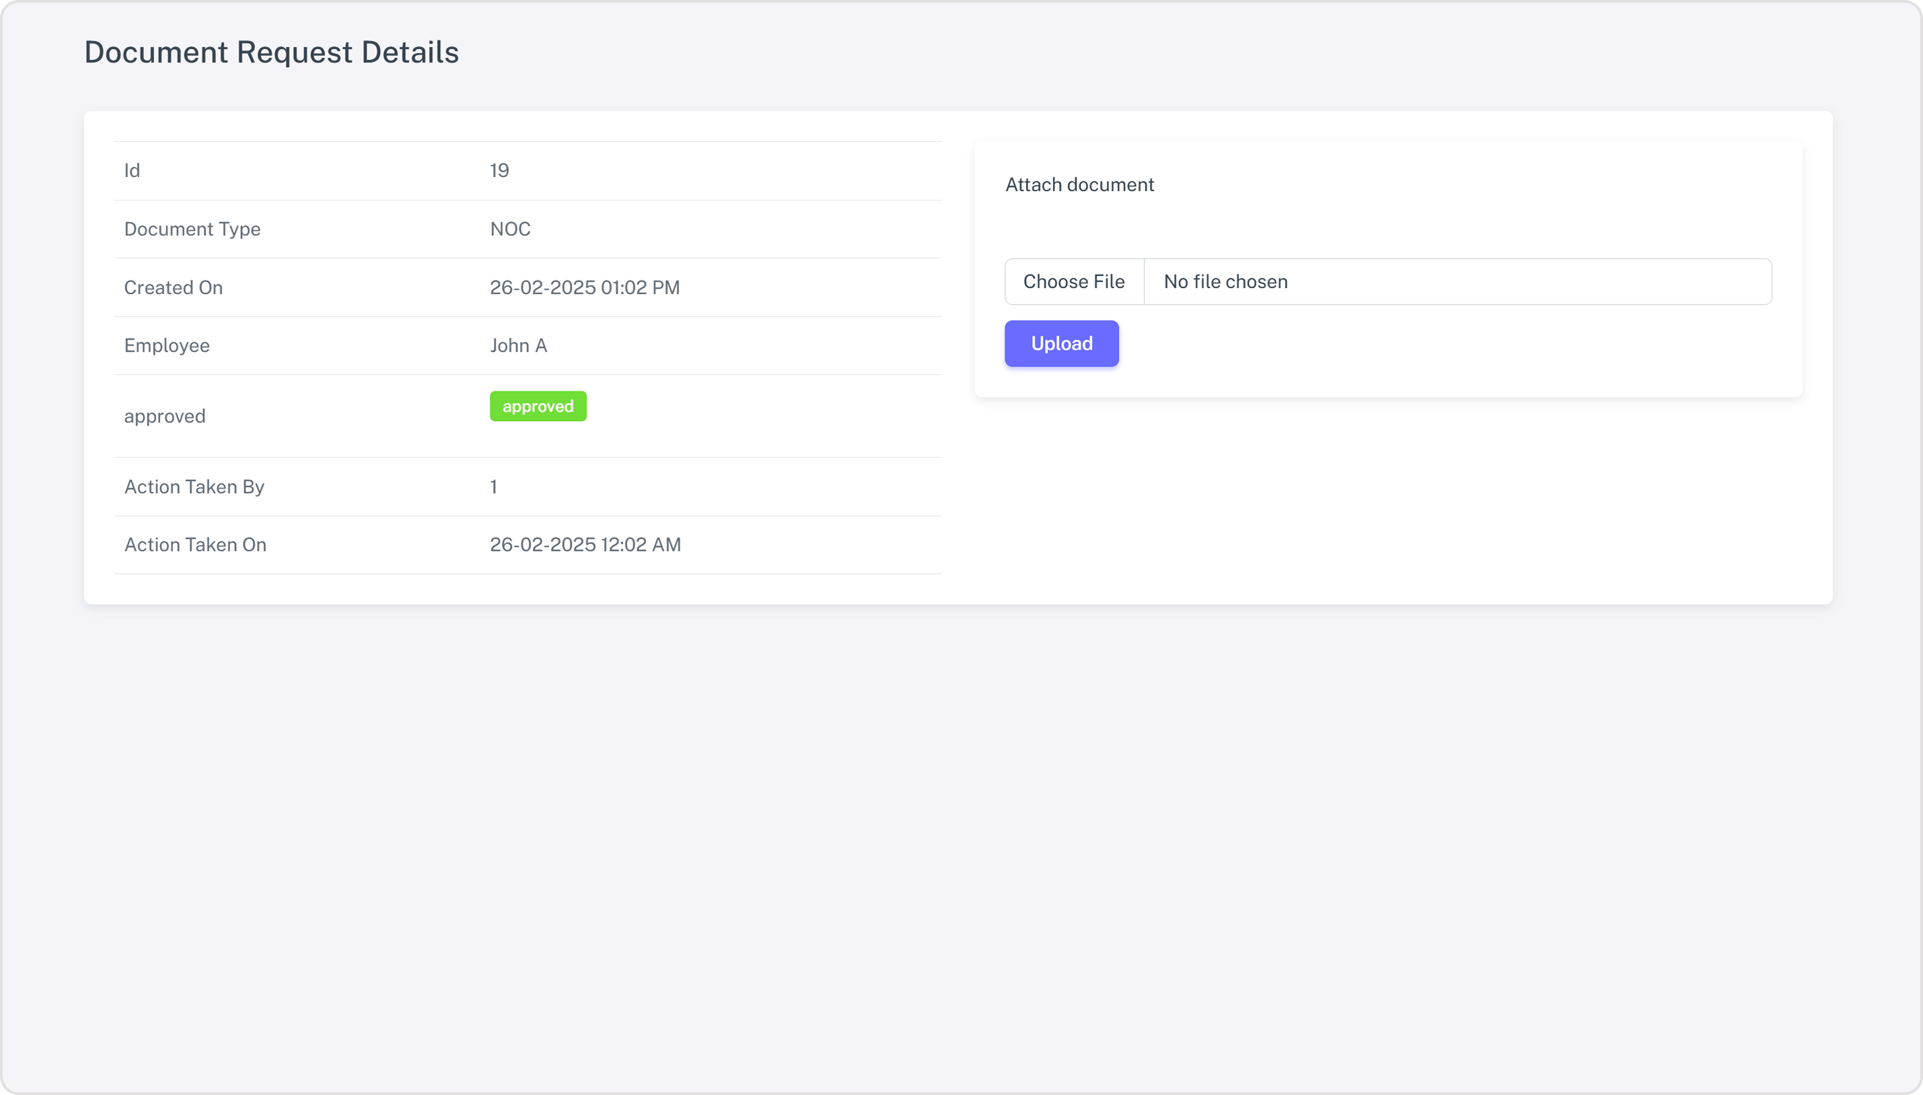
Task: Click the 'Attach document' label
Action: pyautogui.click(x=1080, y=185)
